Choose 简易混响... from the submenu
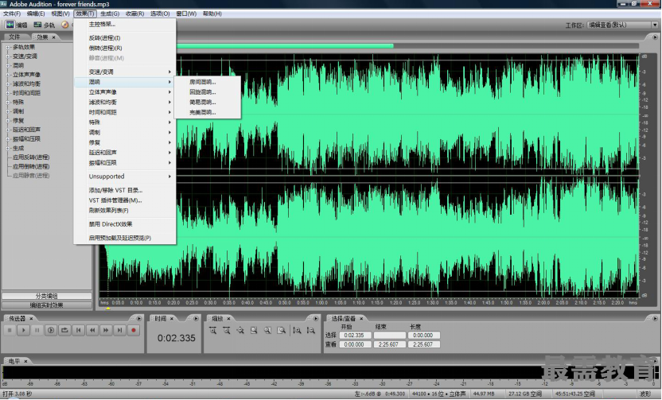 [208, 103]
